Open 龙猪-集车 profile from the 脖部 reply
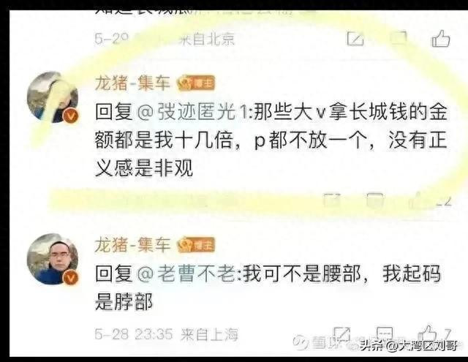This screenshot has width=468, height=362. tap(132, 245)
